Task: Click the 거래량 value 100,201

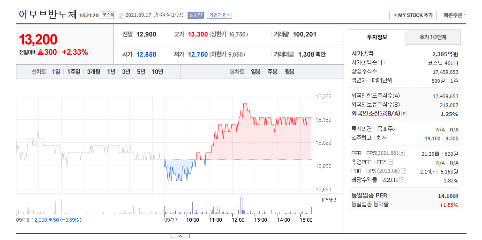Action: pyautogui.click(x=305, y=34)
